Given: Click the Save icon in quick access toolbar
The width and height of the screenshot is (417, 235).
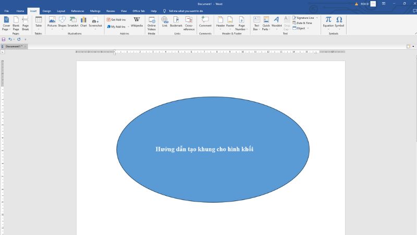Looking at the screenshot, I should point(4,39).
